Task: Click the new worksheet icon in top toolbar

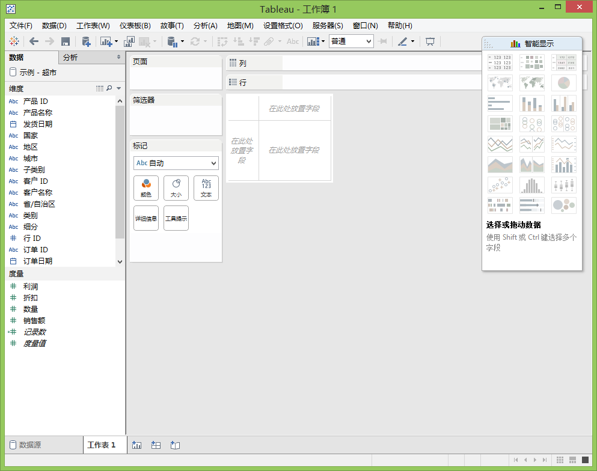Action: pos(106,41)
